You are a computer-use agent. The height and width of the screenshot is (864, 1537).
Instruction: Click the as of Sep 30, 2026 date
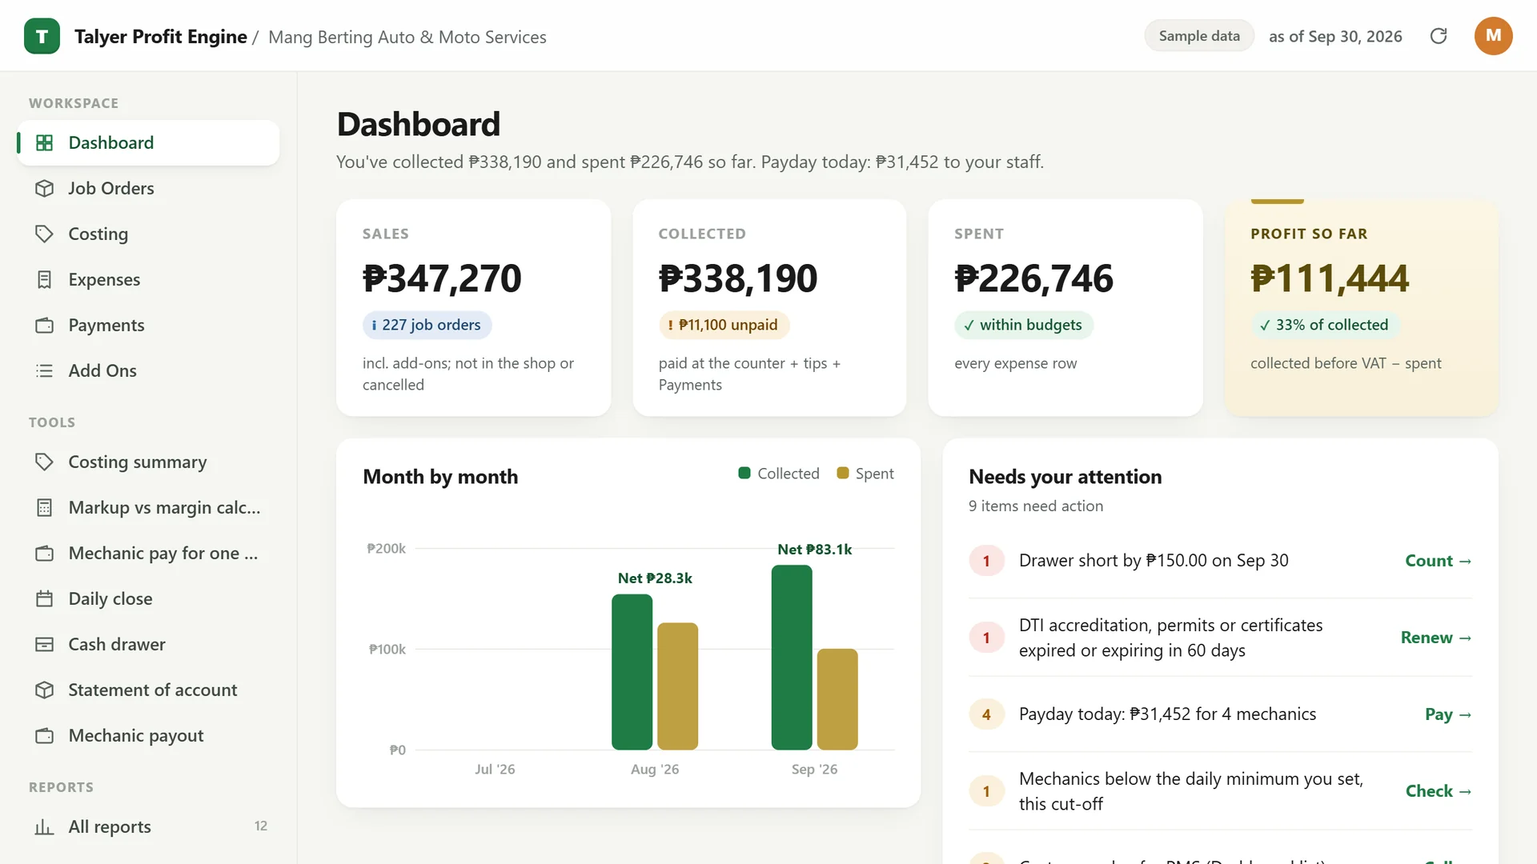point(1335,36)
